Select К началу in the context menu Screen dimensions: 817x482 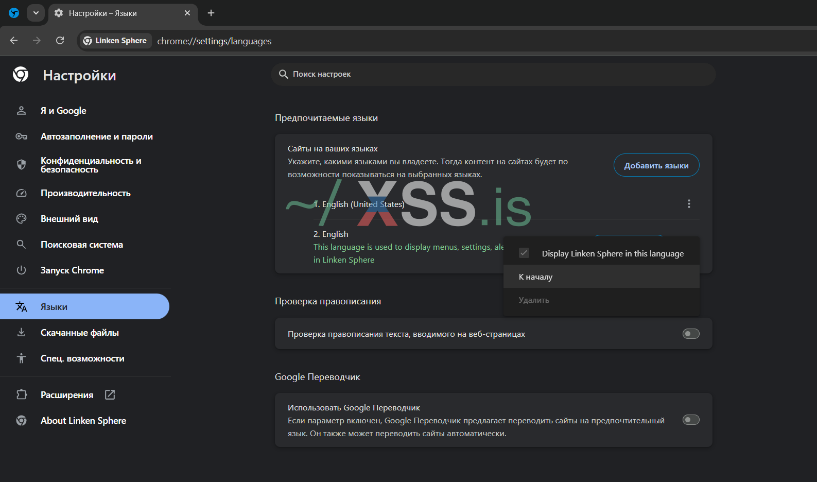coord(536,277)
